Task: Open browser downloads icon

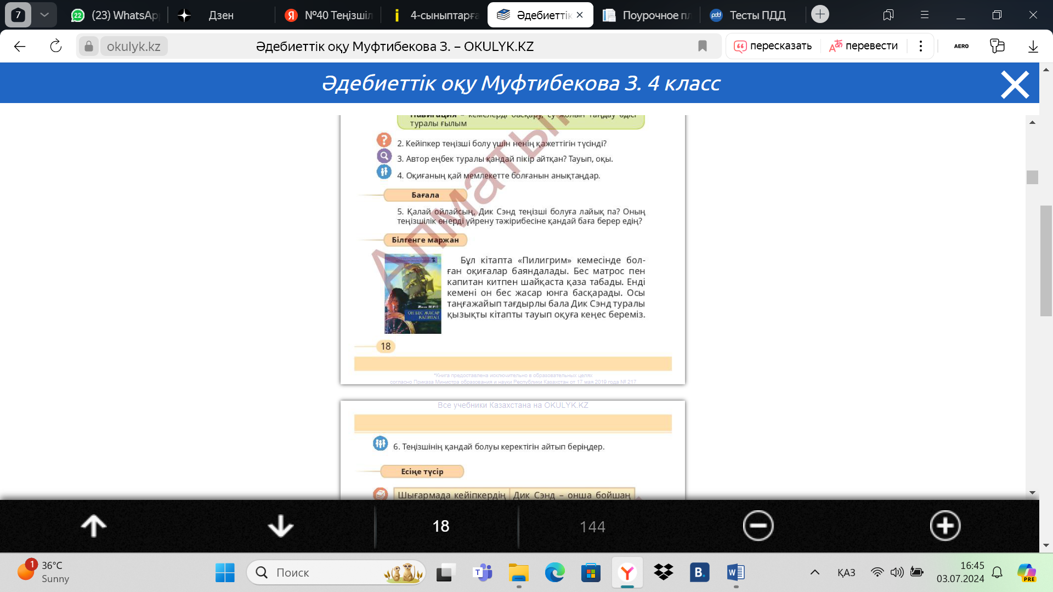Action: pos(1033,46)
